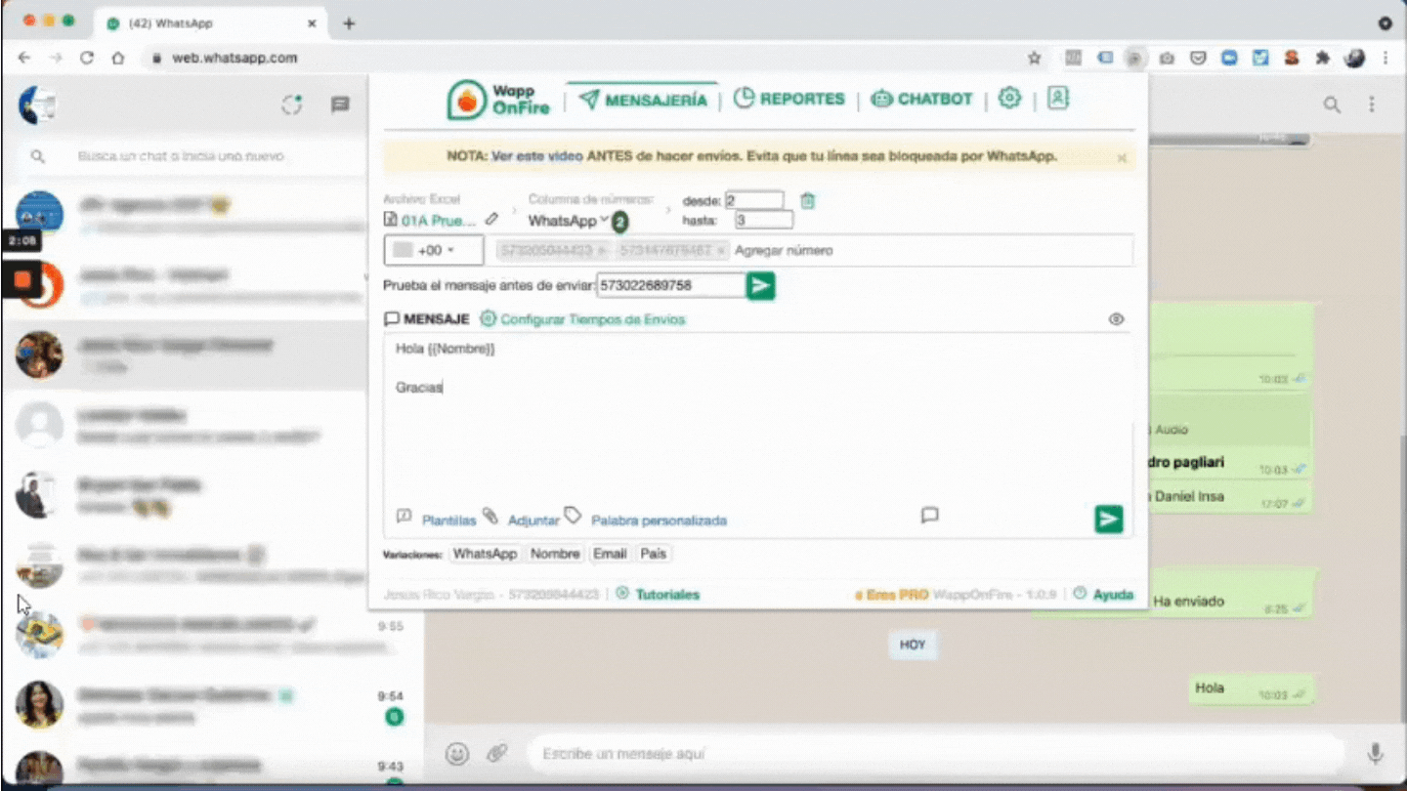Screen dimensions: 1407x791
Task: Switch to the CHATBOT tab
Action: 921,99
